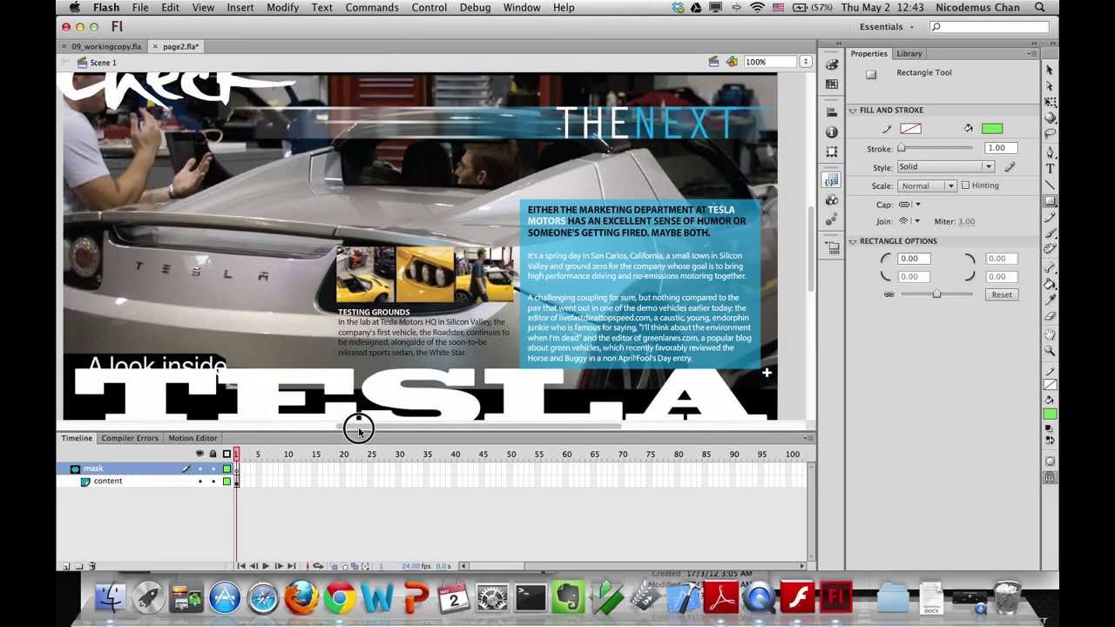Image resolution: width=1115 pixels, height=627 pixels.
Task: Click the Edit Symbols icon above stage
Action: (732, 62)
